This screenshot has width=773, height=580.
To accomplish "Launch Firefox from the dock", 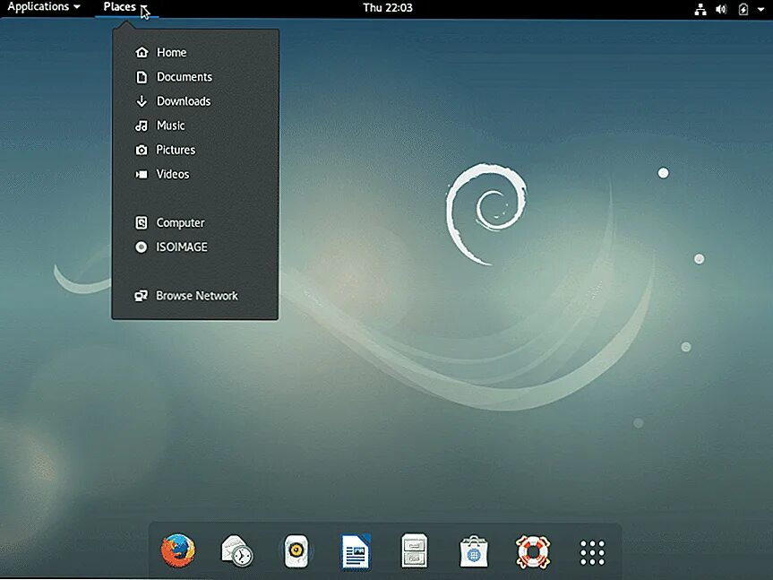I will click(178, 550).
